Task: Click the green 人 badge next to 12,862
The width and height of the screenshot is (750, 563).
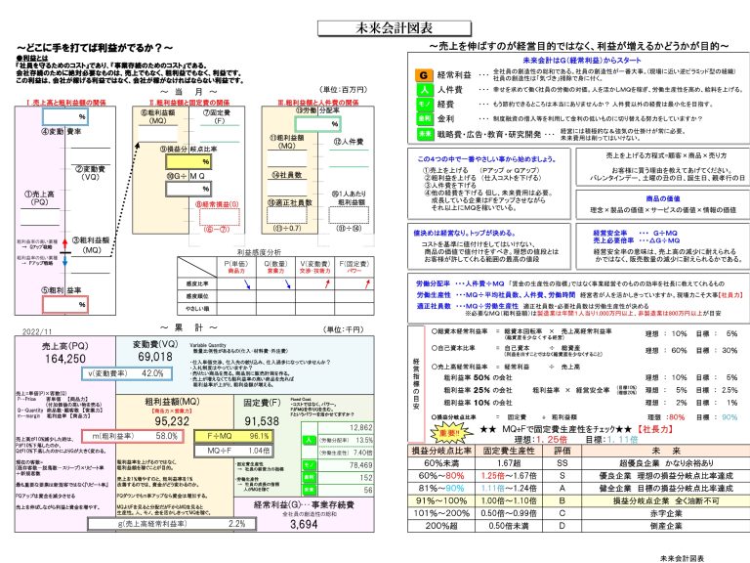Action: 309,440
